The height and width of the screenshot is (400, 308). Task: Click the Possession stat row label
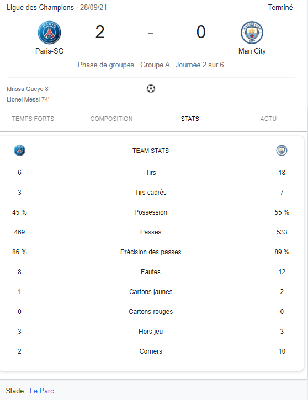(x=151, y=212)
